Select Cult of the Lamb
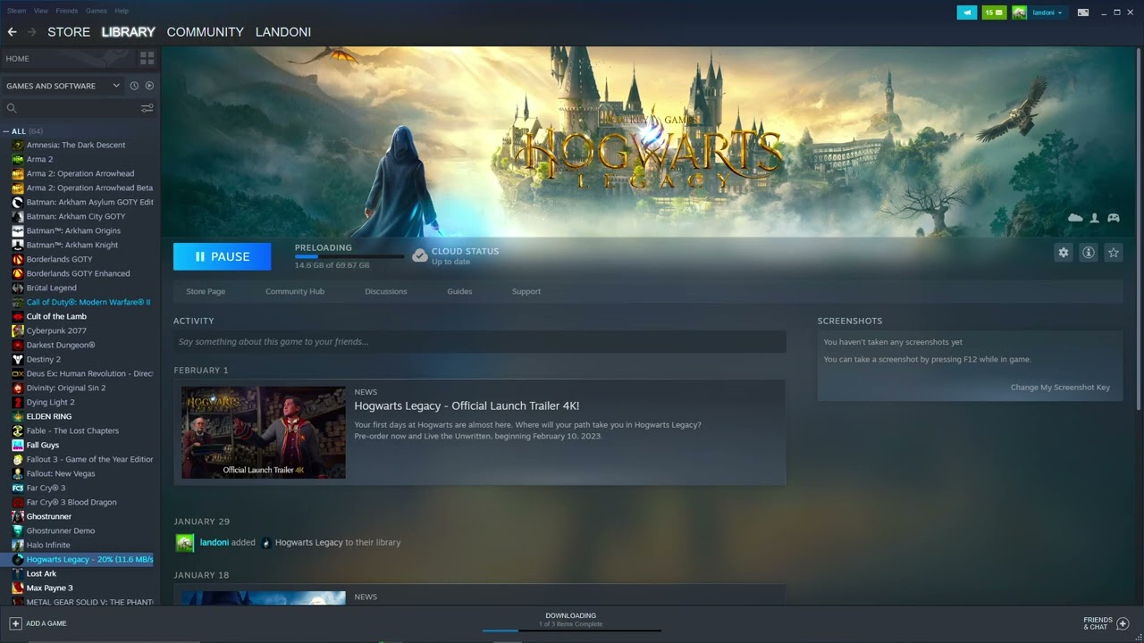 coord(56,316)
